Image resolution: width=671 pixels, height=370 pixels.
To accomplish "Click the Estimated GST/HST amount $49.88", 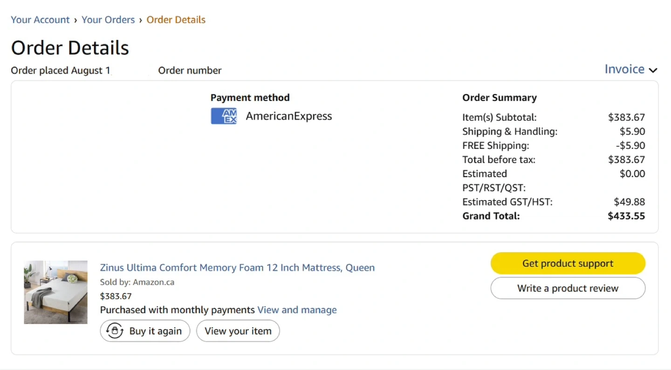I will pyautogui.click(x=629, y=202).
